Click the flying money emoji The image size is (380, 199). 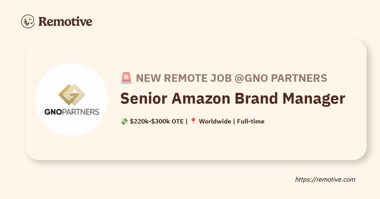(124, 121)
